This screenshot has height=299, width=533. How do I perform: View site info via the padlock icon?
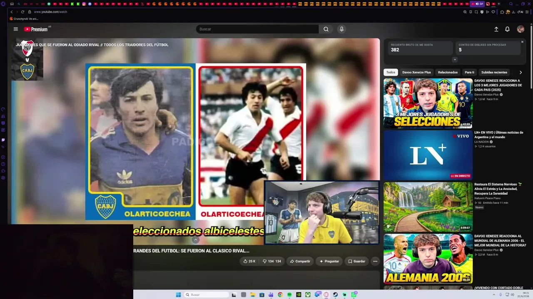29,12
